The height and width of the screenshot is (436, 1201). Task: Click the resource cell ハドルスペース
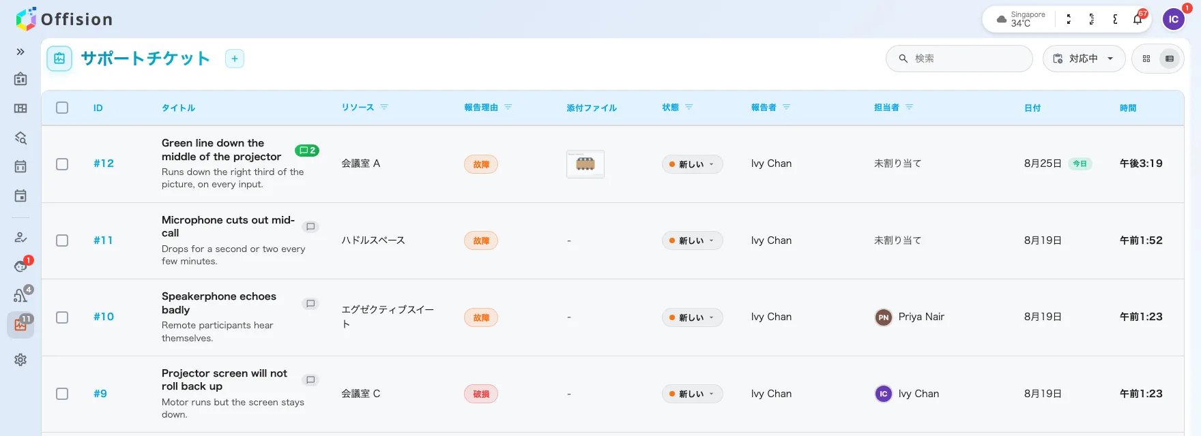coord(373,240)
